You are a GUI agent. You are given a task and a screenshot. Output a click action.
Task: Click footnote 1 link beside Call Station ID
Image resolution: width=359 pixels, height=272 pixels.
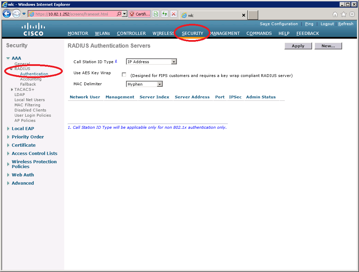[x=116, y=61]
